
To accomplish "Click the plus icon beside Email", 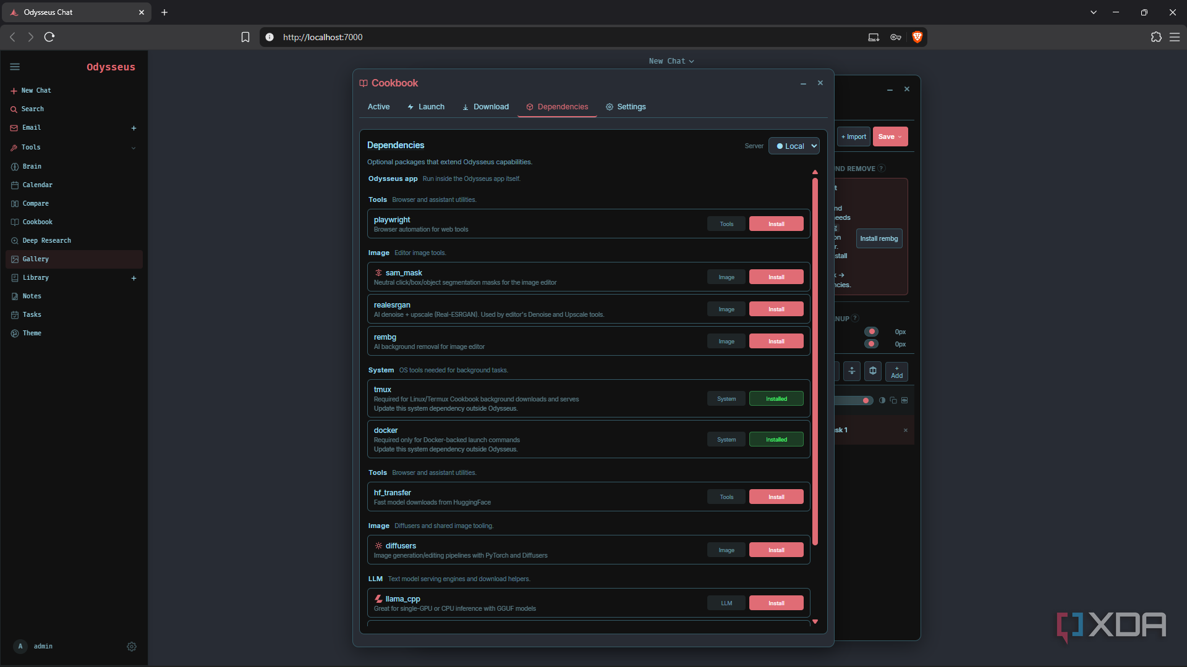I will 134,128.
